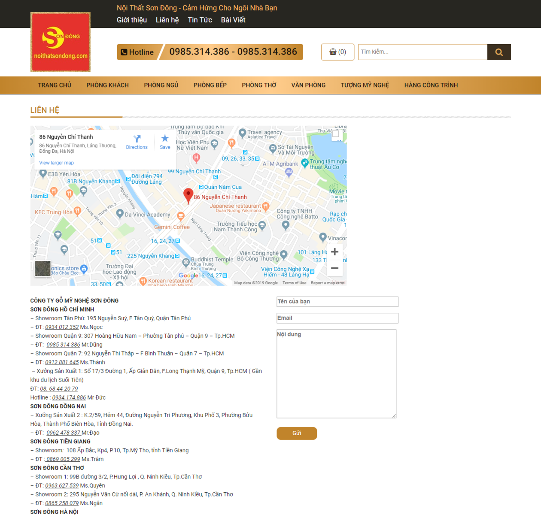Click Buddhist Temple map marker
This screenshot has width=541, height=515.
[186, 262]
